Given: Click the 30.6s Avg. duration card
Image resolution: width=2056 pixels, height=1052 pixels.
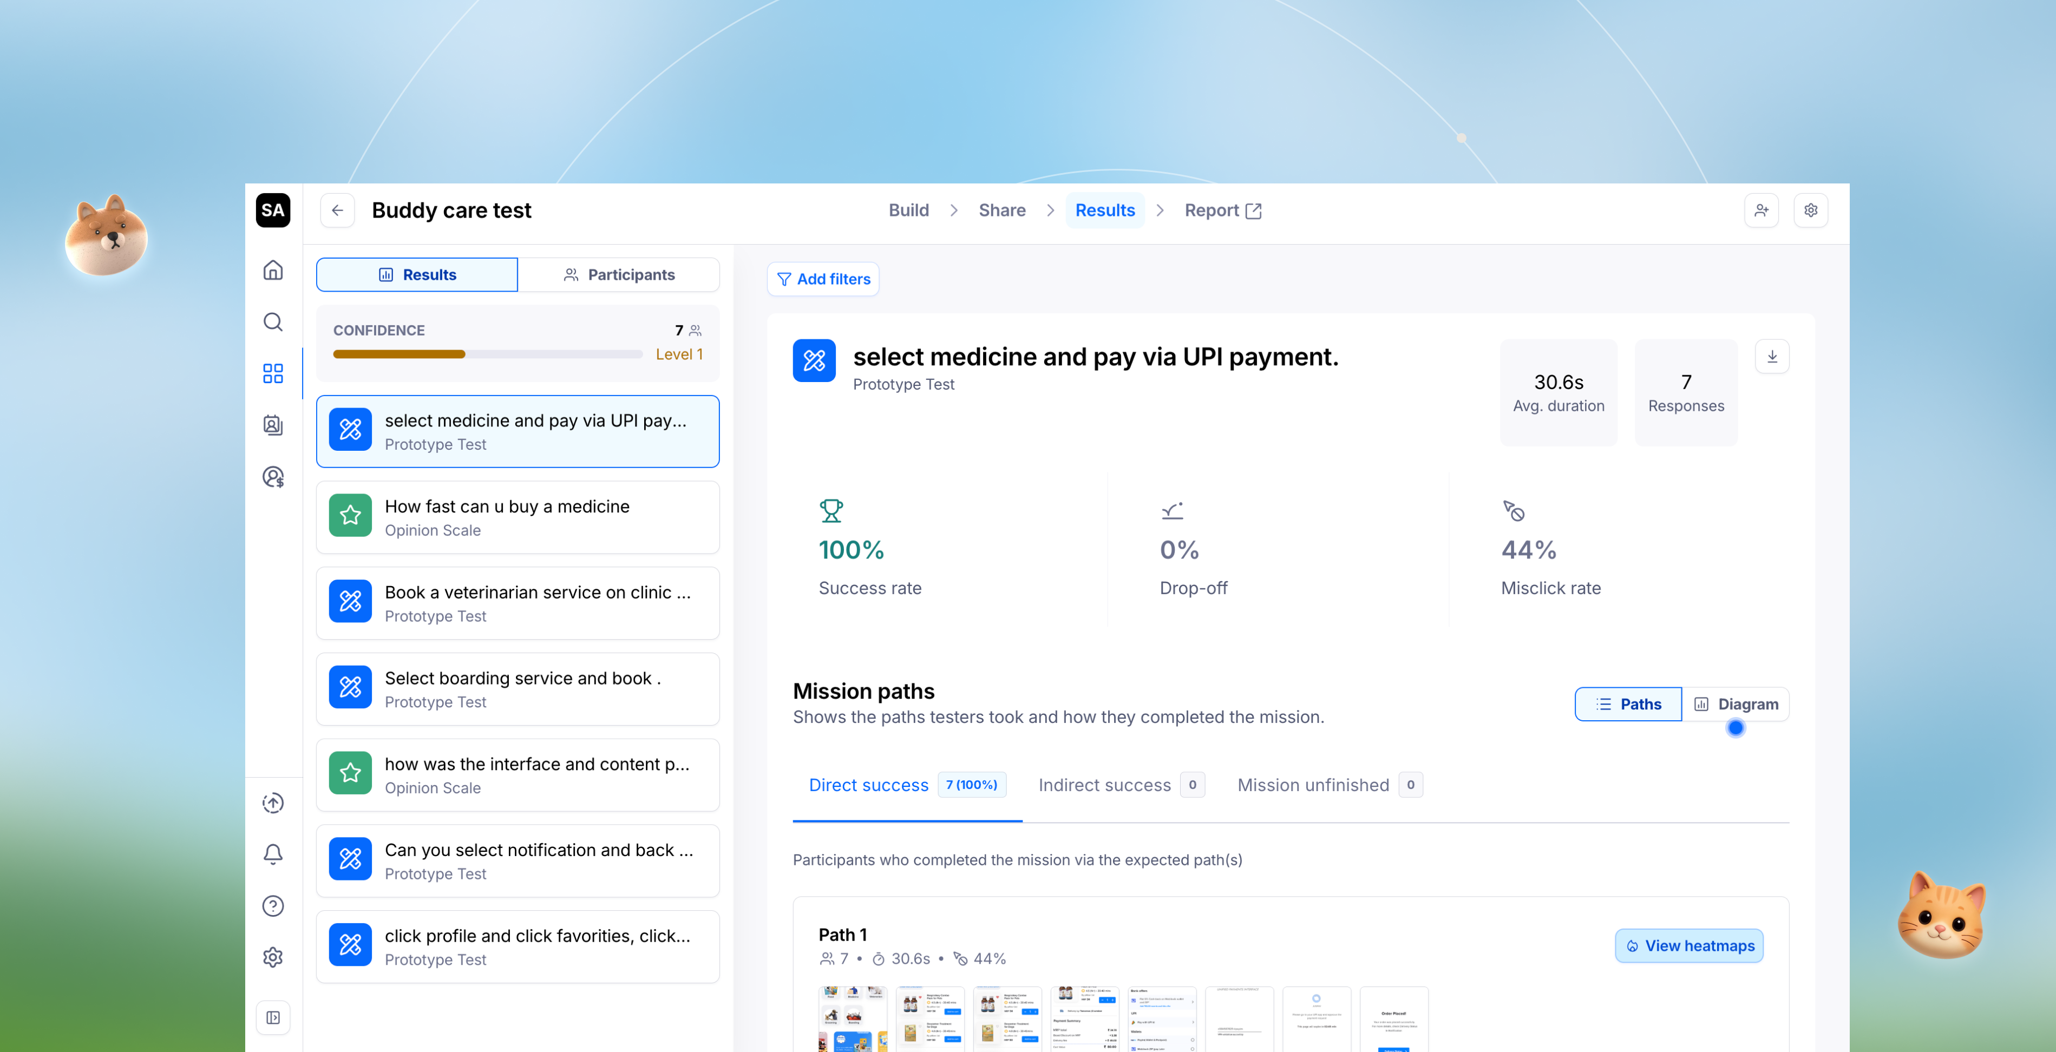Looking at the screenshot, I should [x=1558, y=392].
